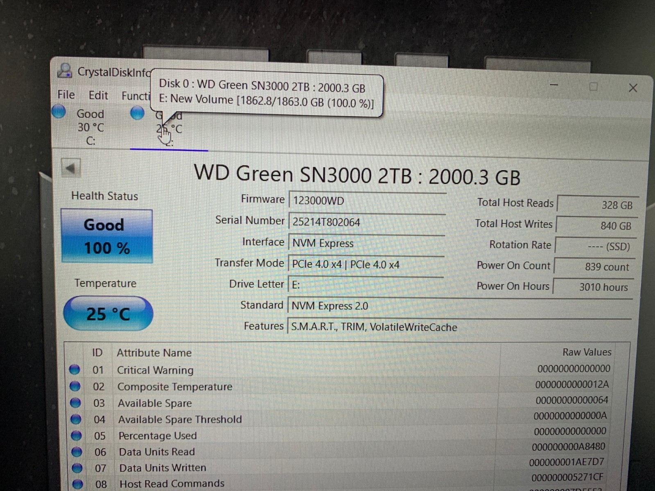This screenshot has width=655, height=491.
Task: Click the Transfer Mode field
Action: pyautogui.click(x=366, y=264)
